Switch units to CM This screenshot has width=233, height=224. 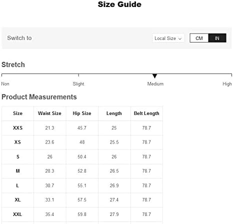pyautogui.click(x=199, y=38)
